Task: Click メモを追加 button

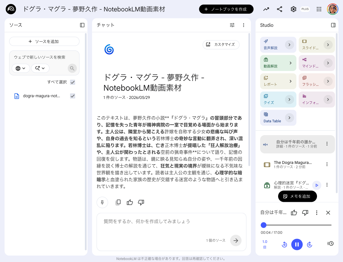Action: (x=297, y=196)
